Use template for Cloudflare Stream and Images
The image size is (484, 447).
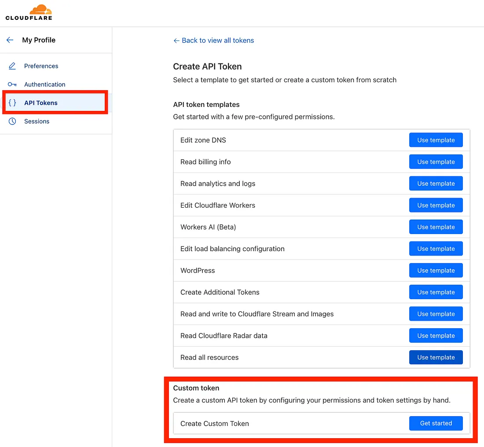[x=436, y=314]
